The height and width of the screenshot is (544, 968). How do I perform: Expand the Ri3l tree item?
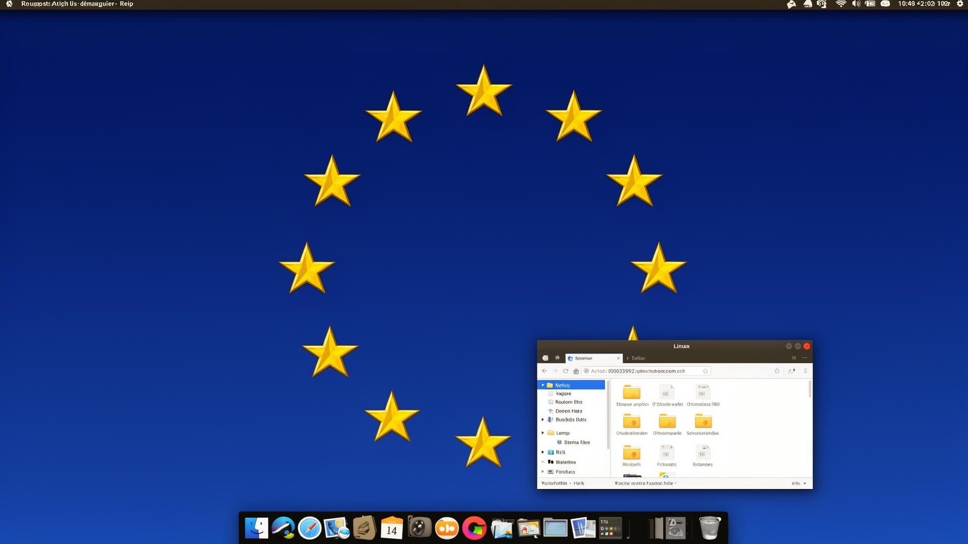543,452
